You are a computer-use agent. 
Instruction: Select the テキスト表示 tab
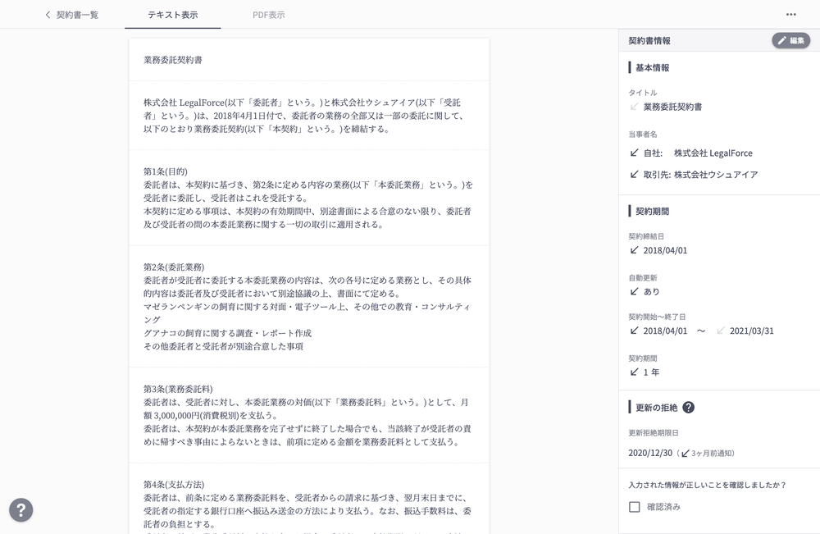tap(172, 15)
